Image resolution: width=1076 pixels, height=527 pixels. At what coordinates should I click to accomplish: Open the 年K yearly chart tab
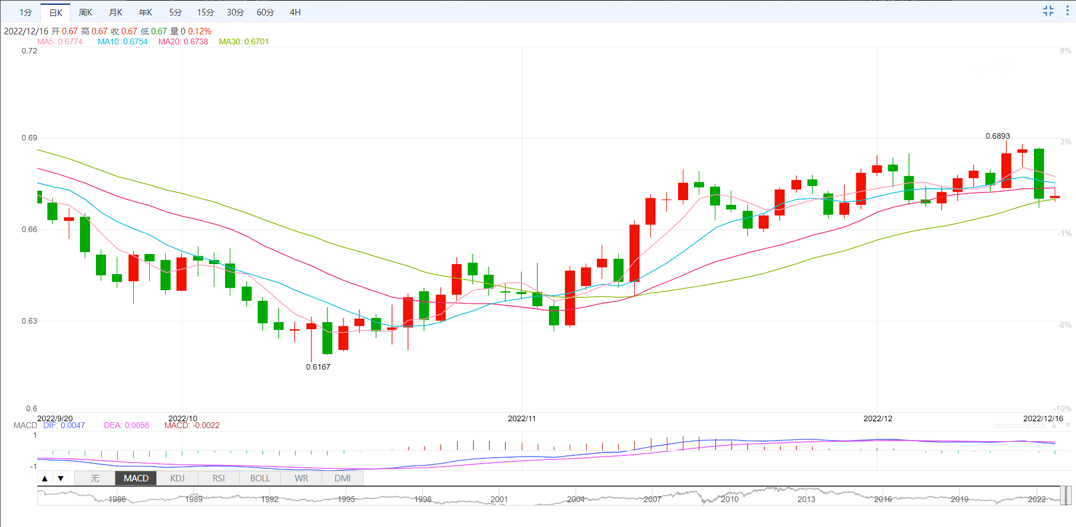coord(146,12)
